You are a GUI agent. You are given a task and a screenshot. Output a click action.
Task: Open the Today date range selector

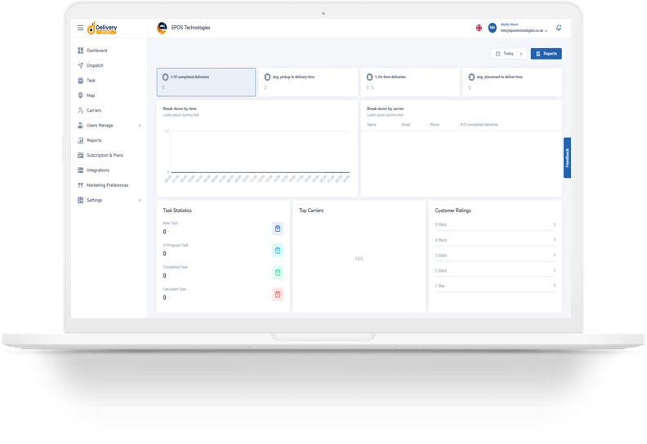tap(508, 54)
